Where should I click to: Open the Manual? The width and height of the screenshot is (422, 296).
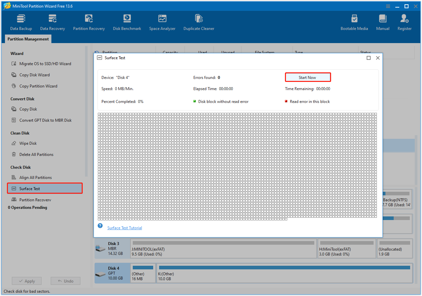(382, 21)
